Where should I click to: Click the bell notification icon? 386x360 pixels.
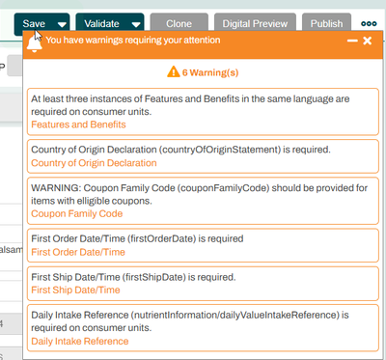coord(34,44)
